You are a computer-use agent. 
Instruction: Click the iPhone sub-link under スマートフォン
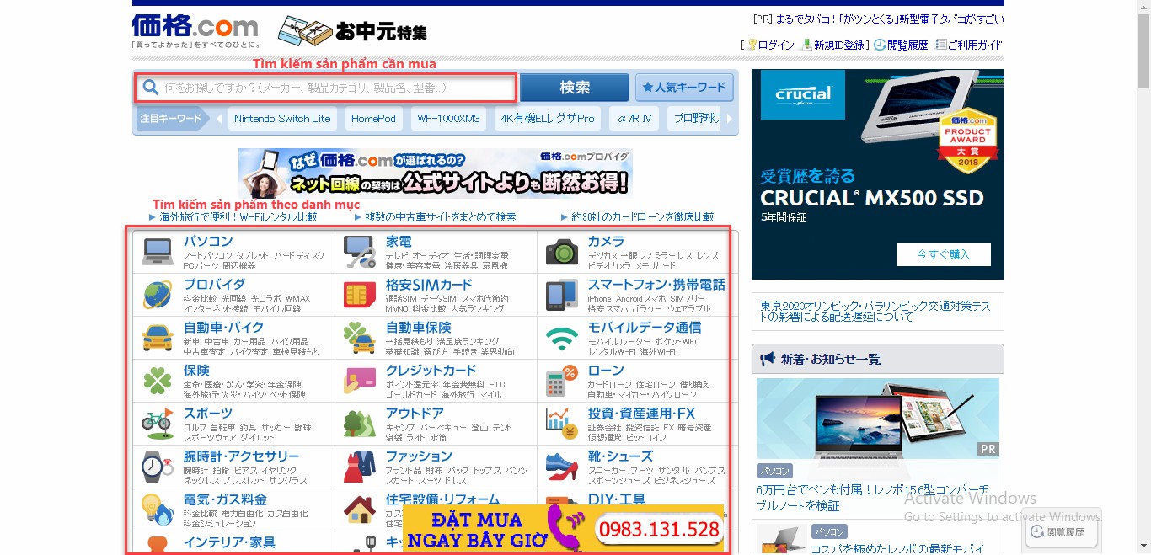(x=599, y=299)
